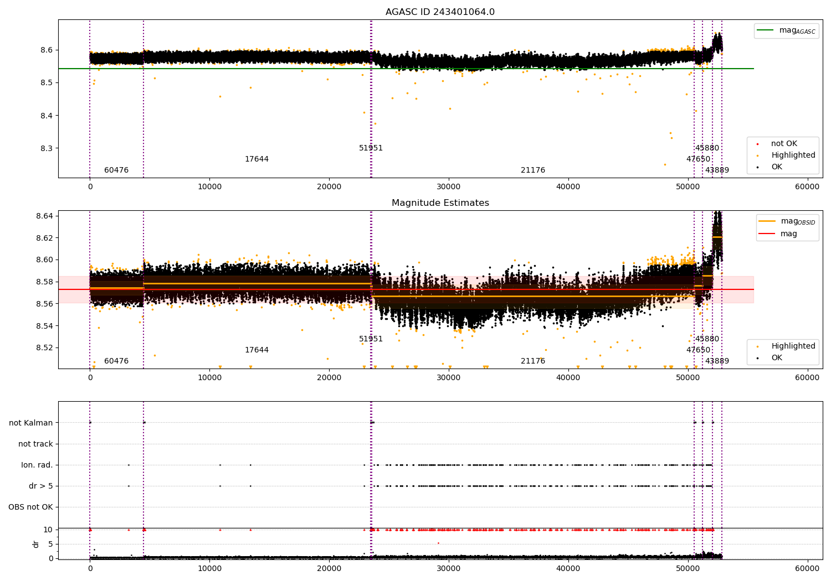This screenshot has height=581, width=831.
Task: Click y-tick 8.62 on the middle plot
Action: (44, 238)
